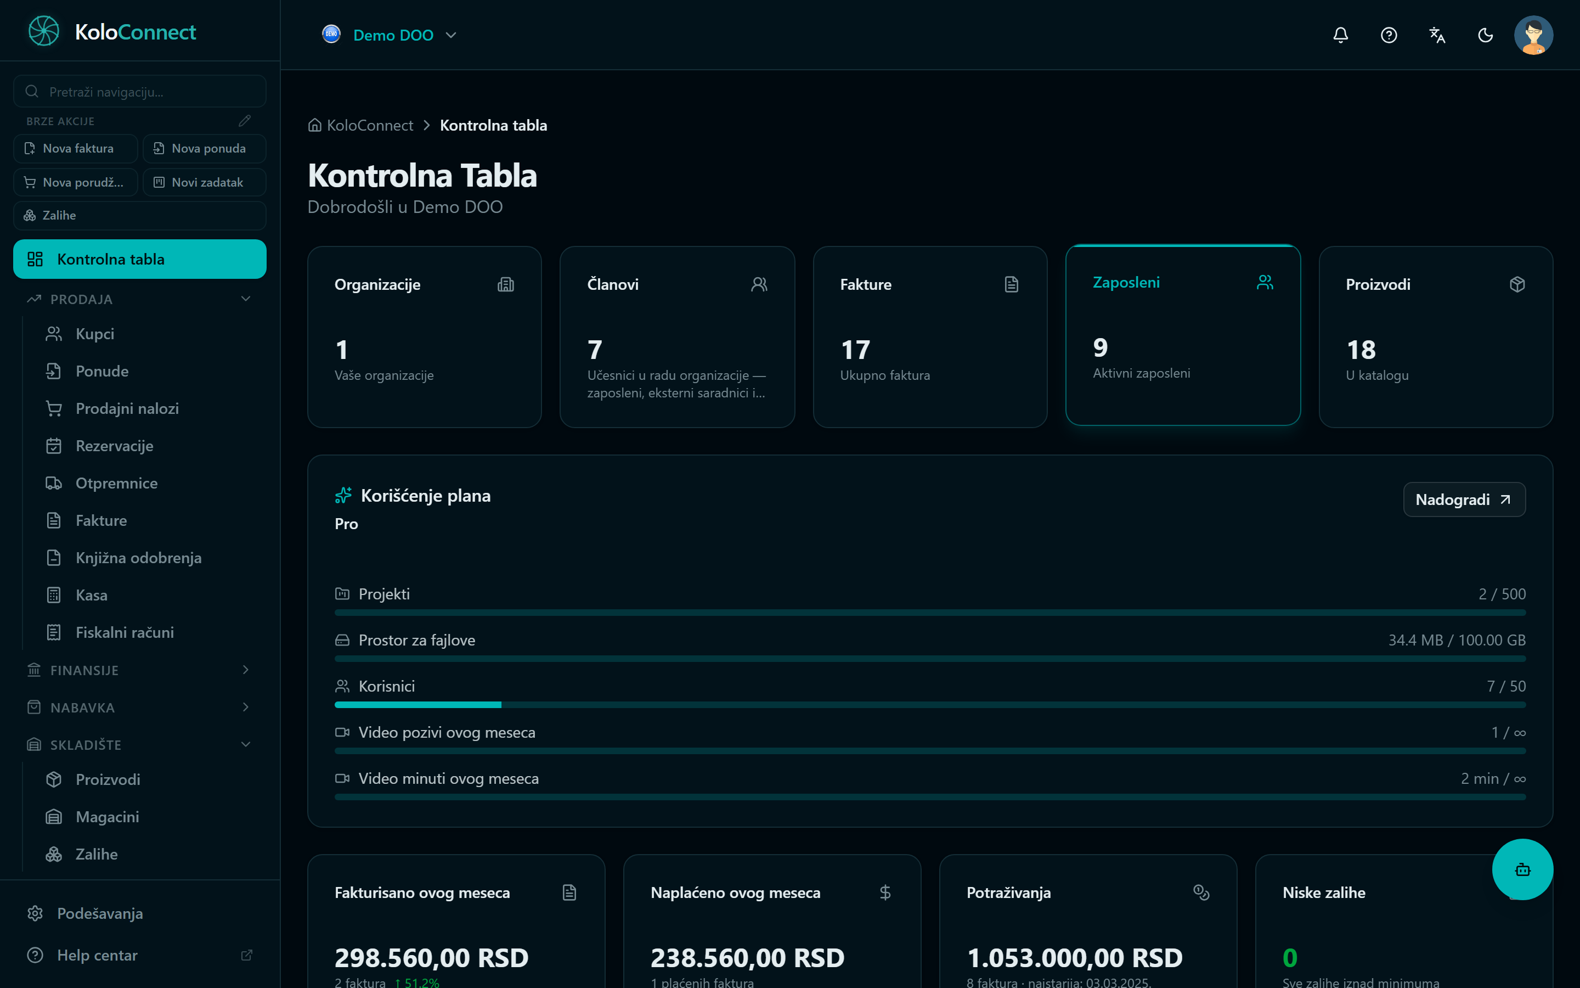Open the user avatar menu
1580x988 pixels.
coord(1533,35)
